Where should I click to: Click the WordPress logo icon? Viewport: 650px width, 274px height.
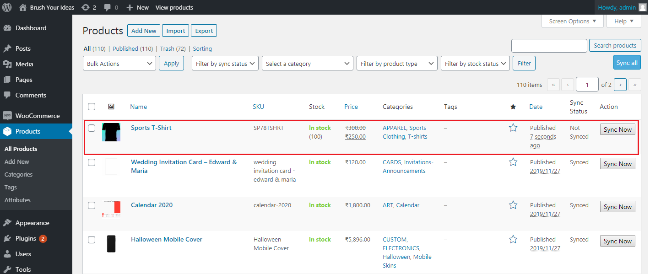point(7,7)
